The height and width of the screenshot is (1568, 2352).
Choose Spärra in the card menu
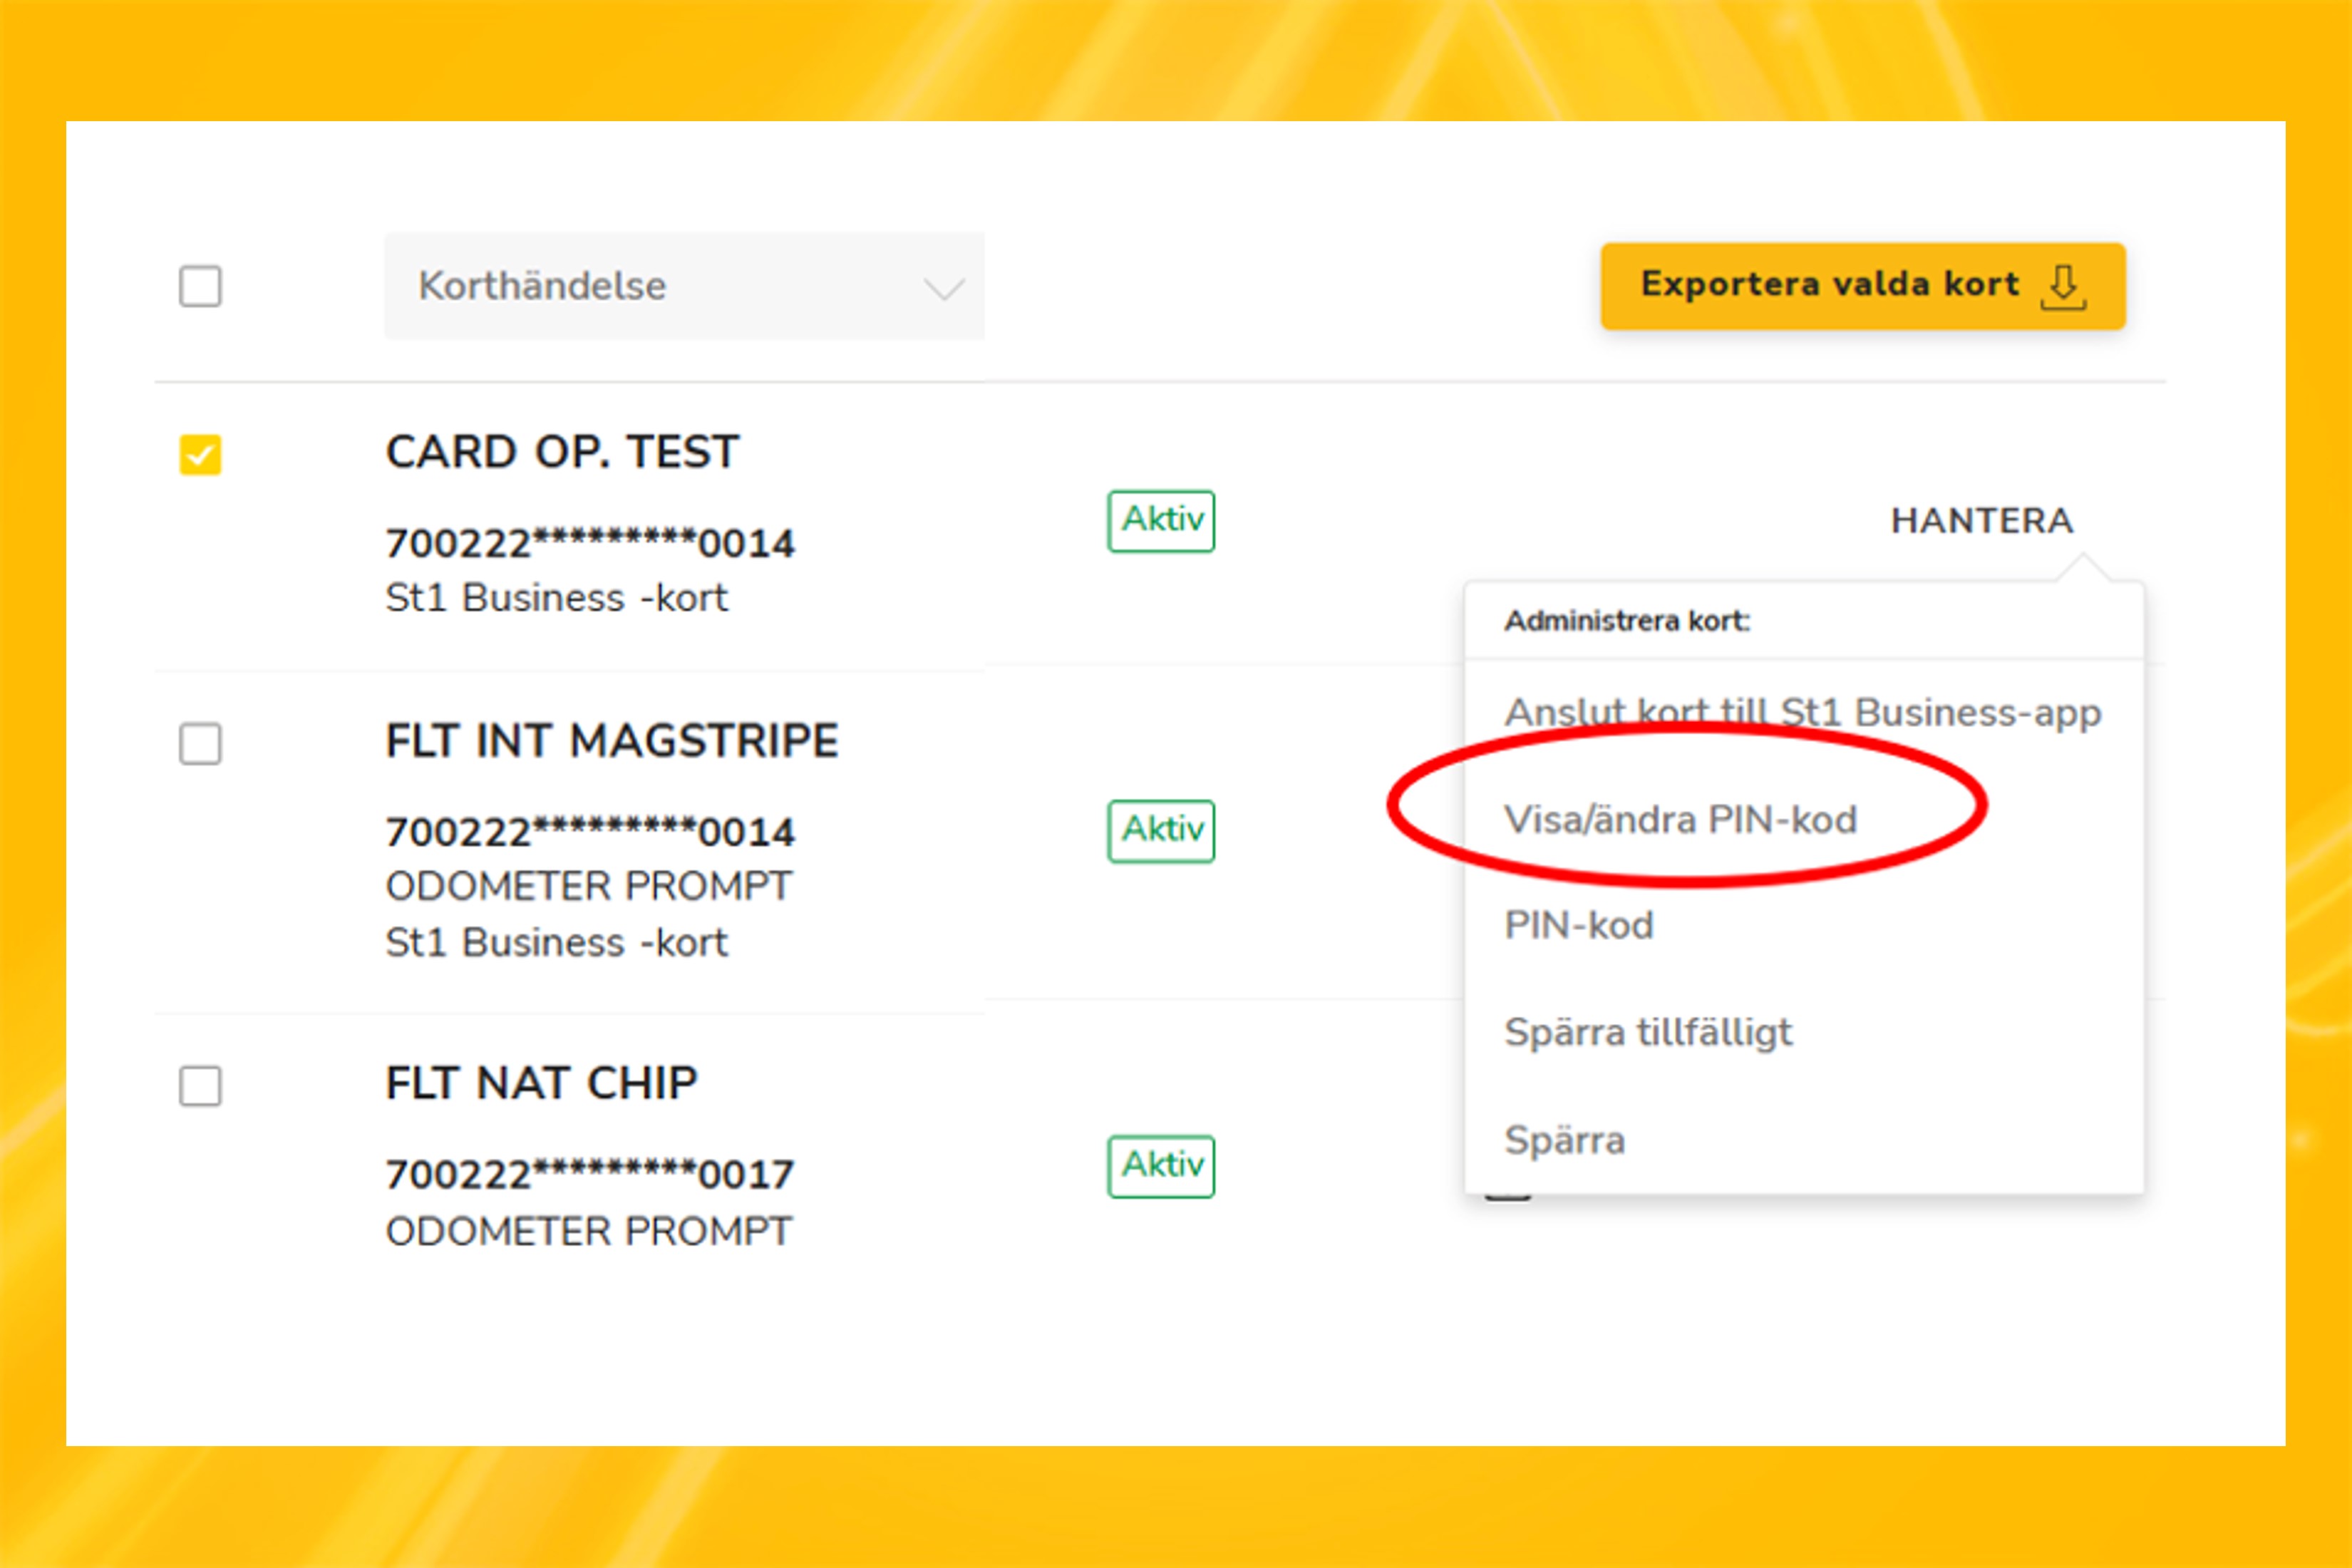point(1564,1141)
